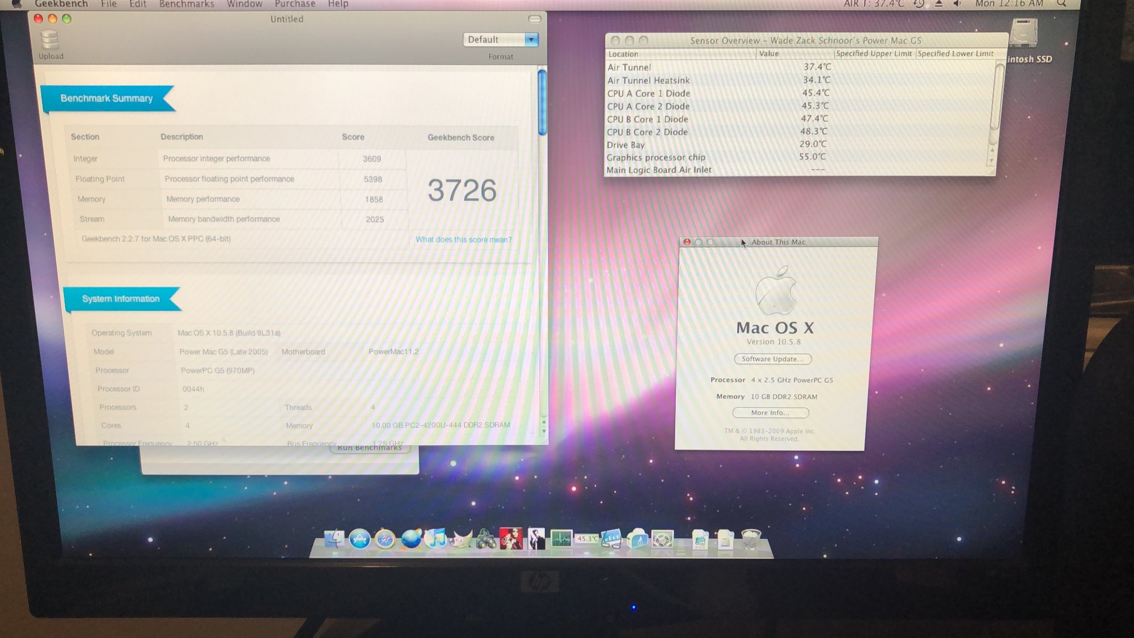This screenshot has height=638, width=1134.
Task: Click the Memory score 1858 cell
Action: (x=374, y=200)
